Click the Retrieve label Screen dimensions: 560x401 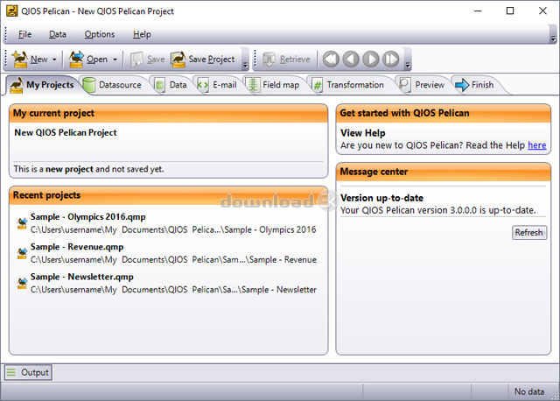pos(295,60)
